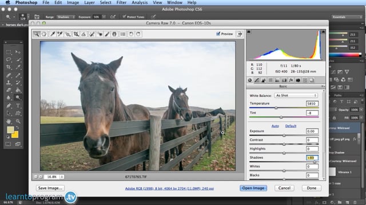The height and width of the screenshot is (205, 366).
Task: Select the Adjustment Brush tool
Action: point(107,34)
